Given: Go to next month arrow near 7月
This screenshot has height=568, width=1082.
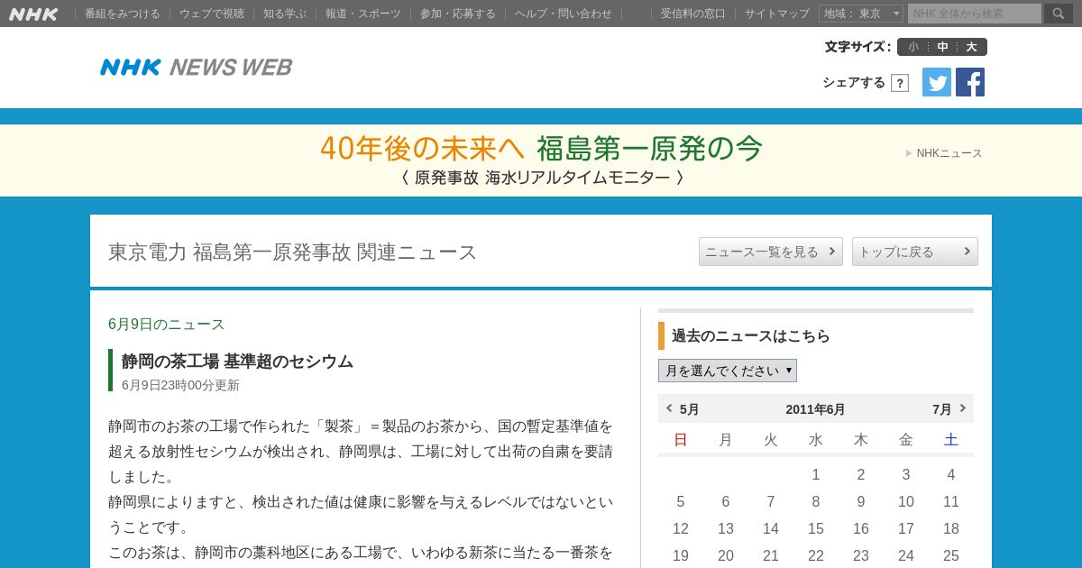Looking at the screenshot, I should pyautogui.click(x=963, y=408).
